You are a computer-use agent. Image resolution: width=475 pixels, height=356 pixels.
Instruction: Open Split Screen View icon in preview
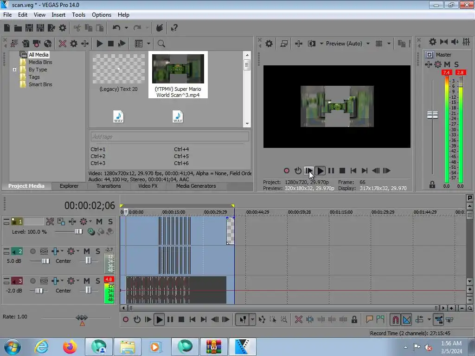tap(311, 44)
